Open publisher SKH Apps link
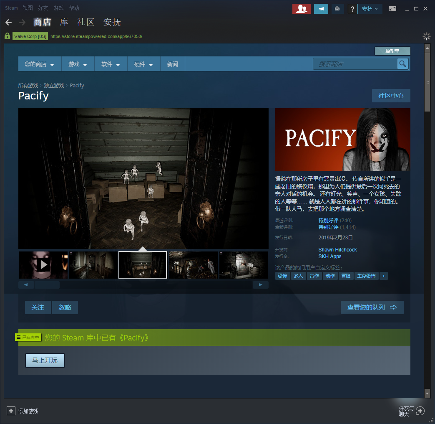Viewport: 435px width, 424px height. coord(330,256)
